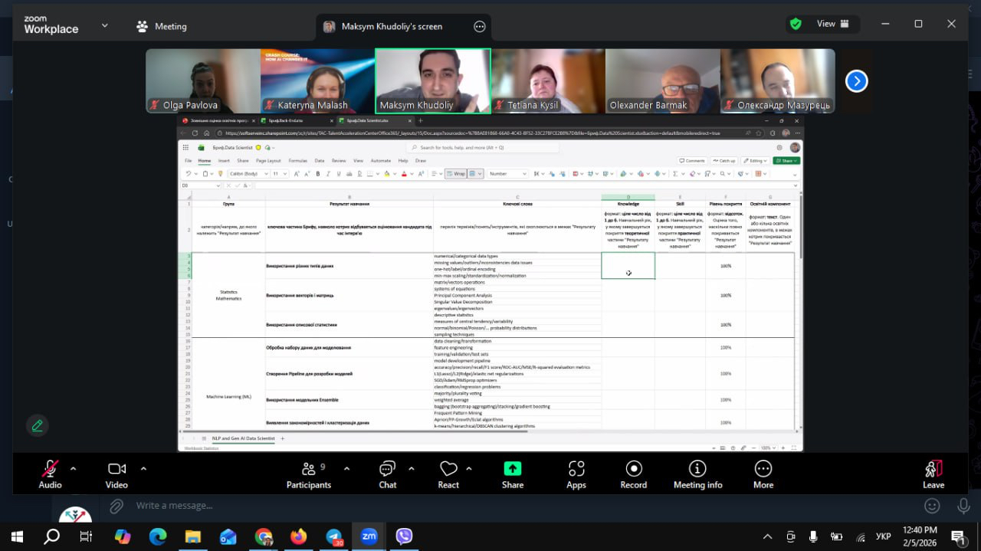Open the Apps icon
Viewport: 981px width, 551px height.
576,469
